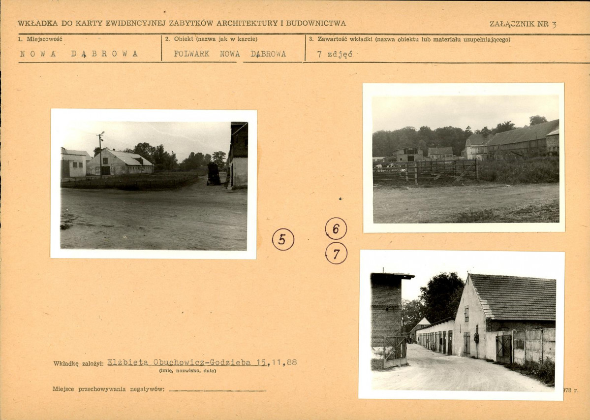Screen dimensions: 590x420
Task: Click the Zawartość wkładki field label
Action: (409, 39)
